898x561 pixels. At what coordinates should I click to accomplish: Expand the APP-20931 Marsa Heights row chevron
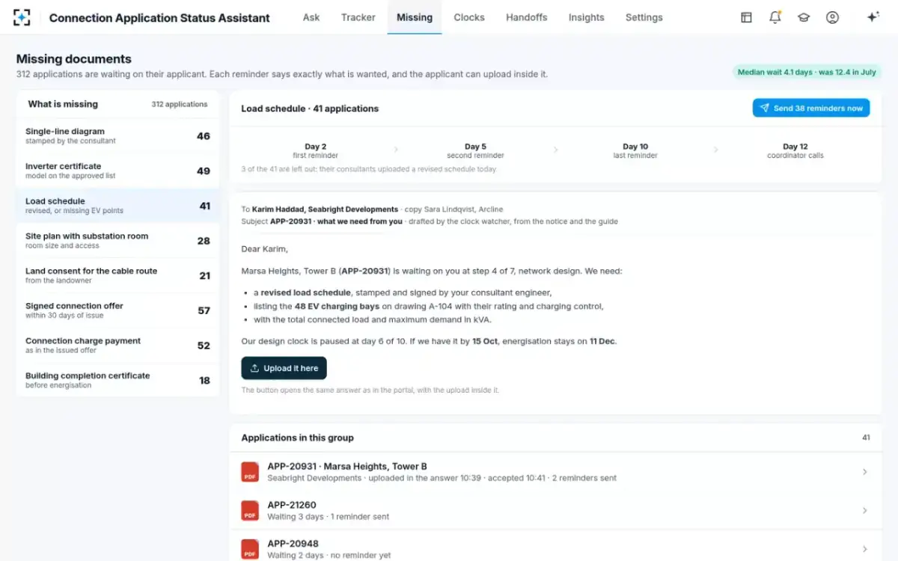pyautogui.click(x=864, y=472)
